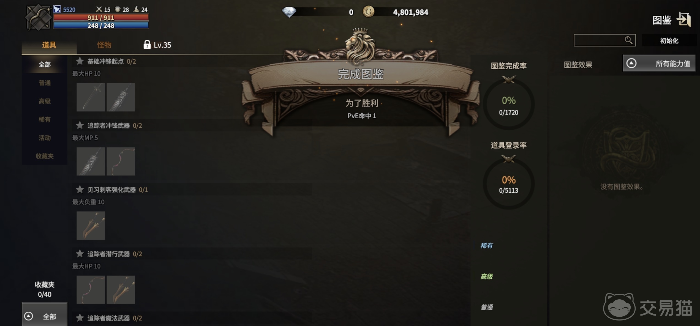Toggle favorite star for 追踪者冲锋武器
The image size is (700, 326).
[80, 125]
